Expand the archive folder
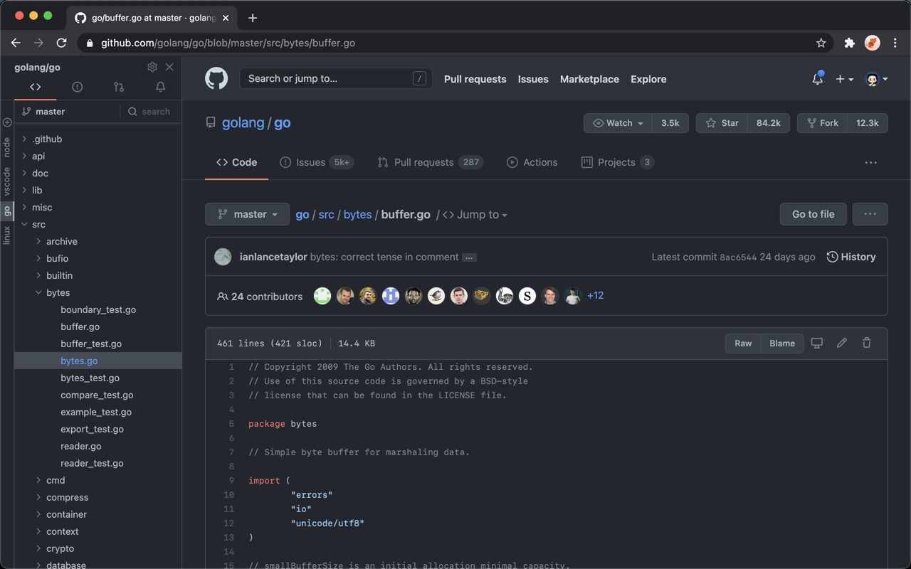911x569 pixels. click(62, 241)
